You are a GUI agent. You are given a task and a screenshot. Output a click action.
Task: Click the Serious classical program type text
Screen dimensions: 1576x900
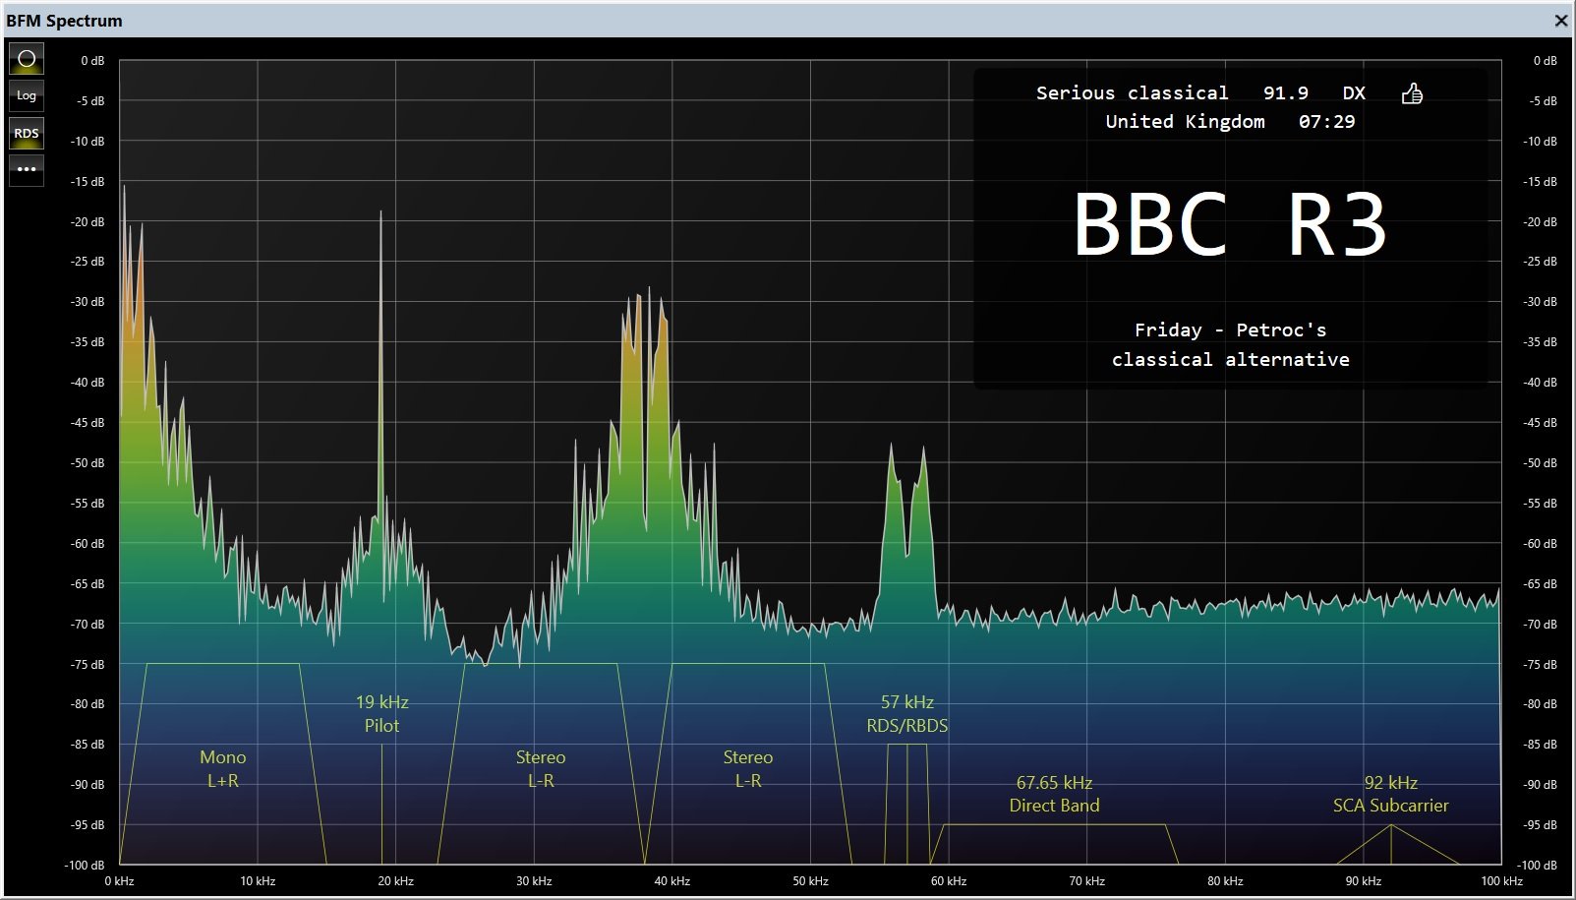1132,93
